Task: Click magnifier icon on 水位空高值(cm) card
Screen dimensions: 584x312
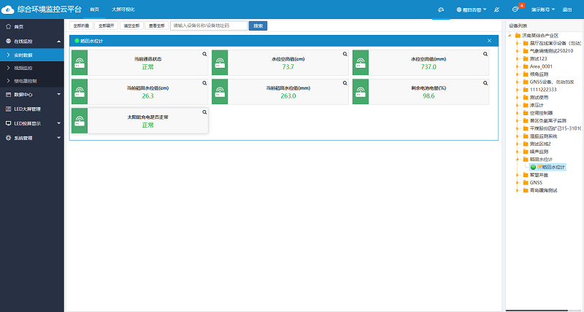Action: point(345,54)
